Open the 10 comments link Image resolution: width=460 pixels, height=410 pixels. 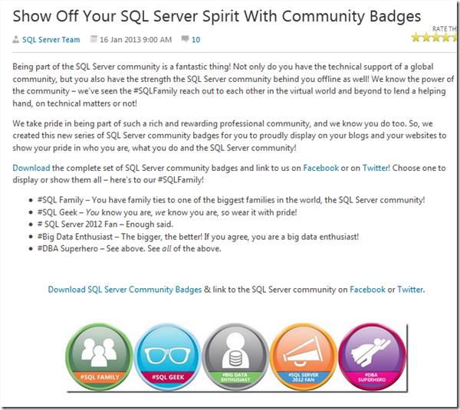(195, 40)
